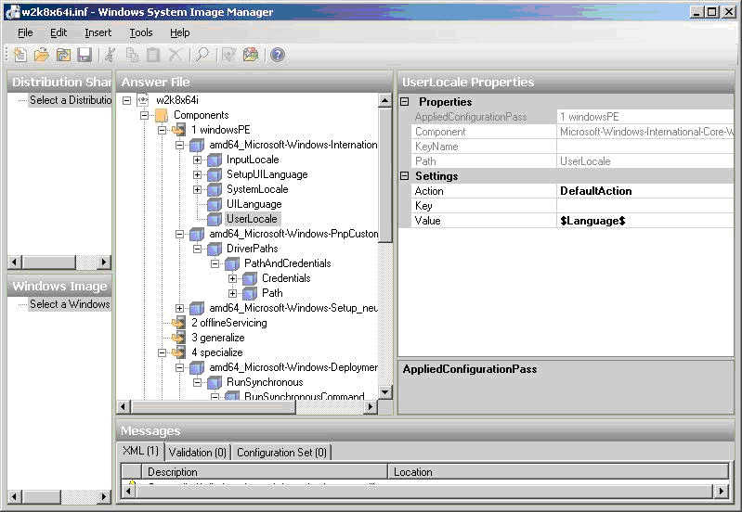This screenshot has height=512, width=742.
Task: Collapse the Settings section in properties
Action: point(405,176)
